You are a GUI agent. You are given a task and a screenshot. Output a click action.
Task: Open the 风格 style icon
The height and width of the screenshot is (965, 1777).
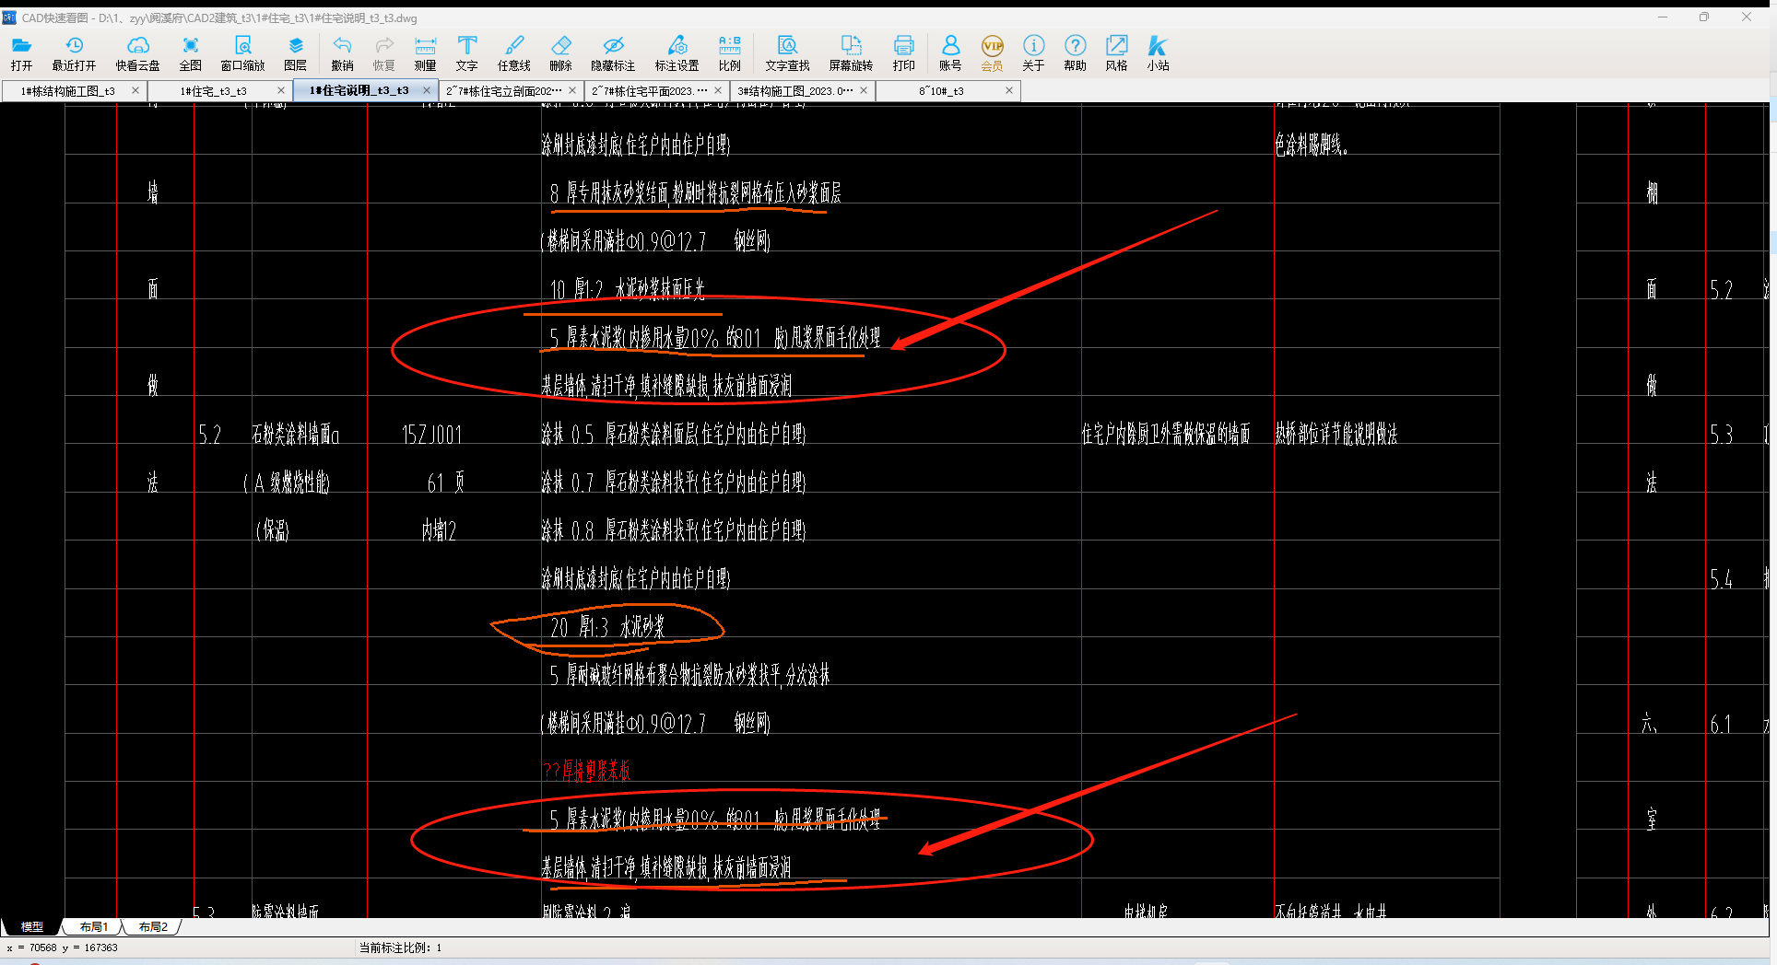(1116, 53)
